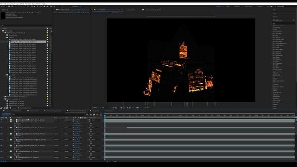Select the Clone Stamp tool

(x=44, y=6)
